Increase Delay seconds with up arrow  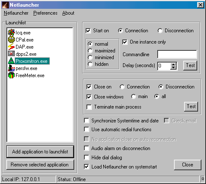pos(174,65)
